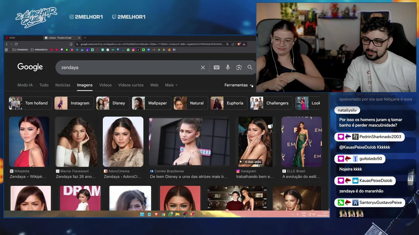Click the browser address bar URL

pyautogui.click(x=152, y=44)
